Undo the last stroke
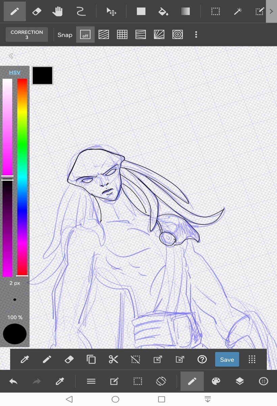This screenshot has width=277, height=406. (x=14, y=382)
